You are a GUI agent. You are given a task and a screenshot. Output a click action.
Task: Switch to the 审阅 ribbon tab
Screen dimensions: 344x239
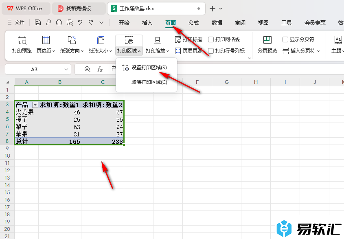click(x=240, y=23)
